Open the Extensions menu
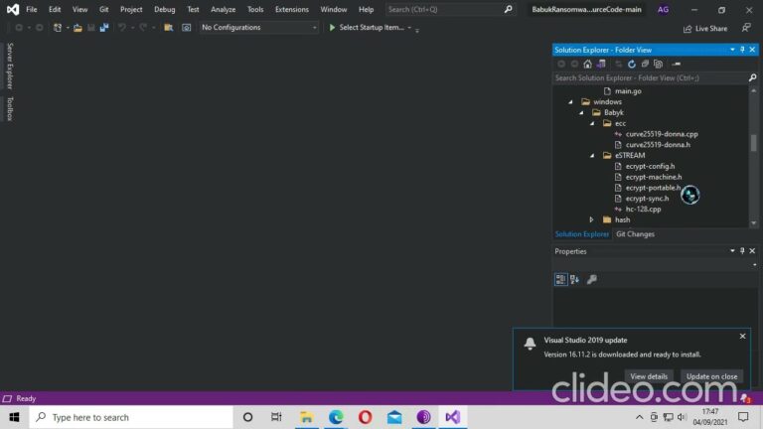Screen dimensions: 763x429 click(291, 9)
